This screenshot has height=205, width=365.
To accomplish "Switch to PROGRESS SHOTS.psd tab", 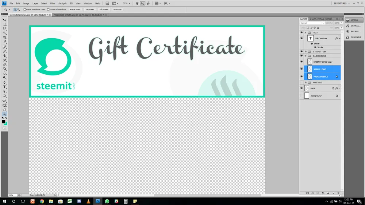I will (x=79, y=15).
